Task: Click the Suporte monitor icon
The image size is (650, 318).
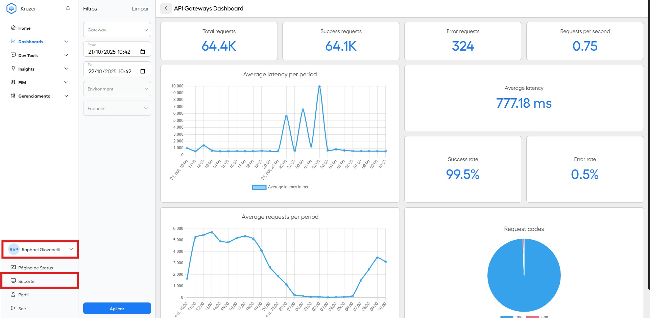Action: coord(13,281)
